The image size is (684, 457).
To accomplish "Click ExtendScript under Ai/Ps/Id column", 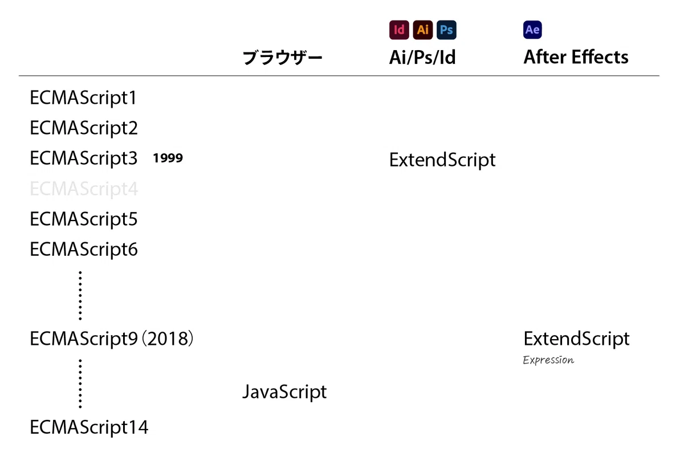I will 442,160.
